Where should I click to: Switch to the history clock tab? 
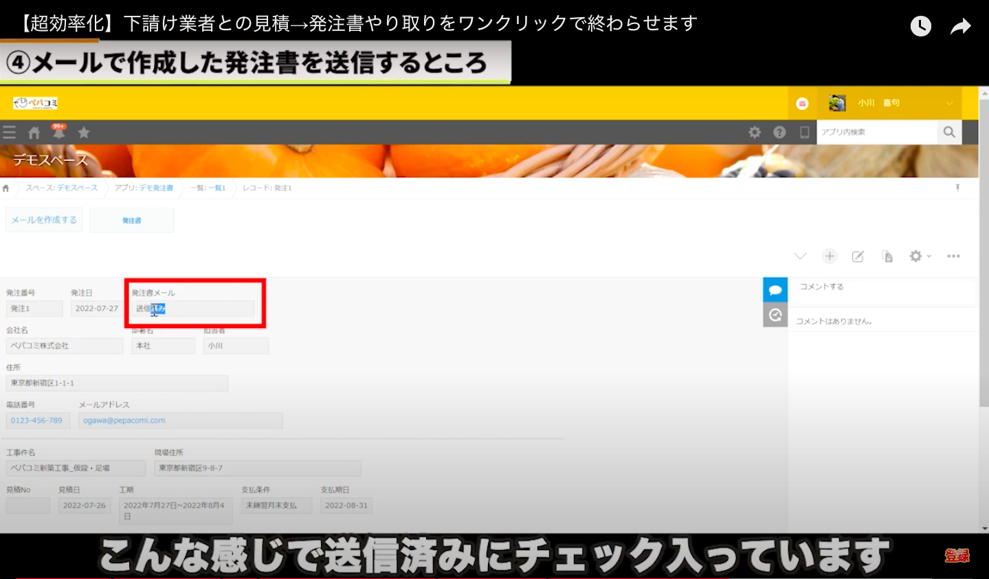(775, 315)
